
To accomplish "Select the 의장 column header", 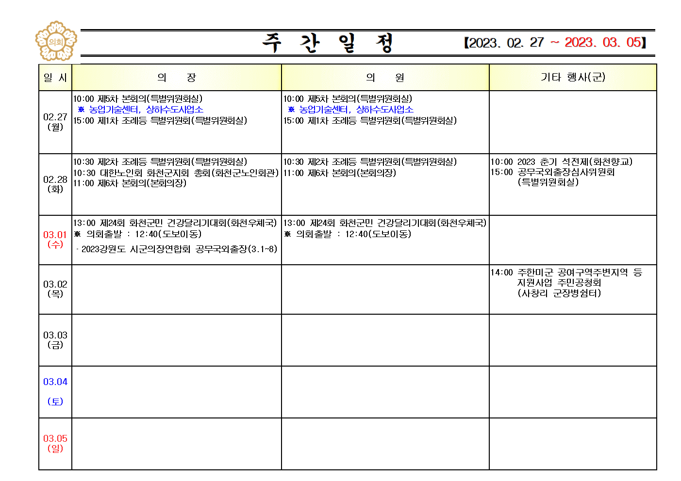I will pos(177,78).
